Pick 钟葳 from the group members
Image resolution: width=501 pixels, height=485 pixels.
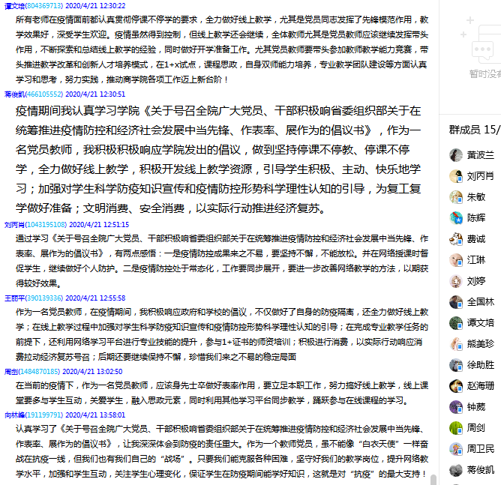click(476, 407)
